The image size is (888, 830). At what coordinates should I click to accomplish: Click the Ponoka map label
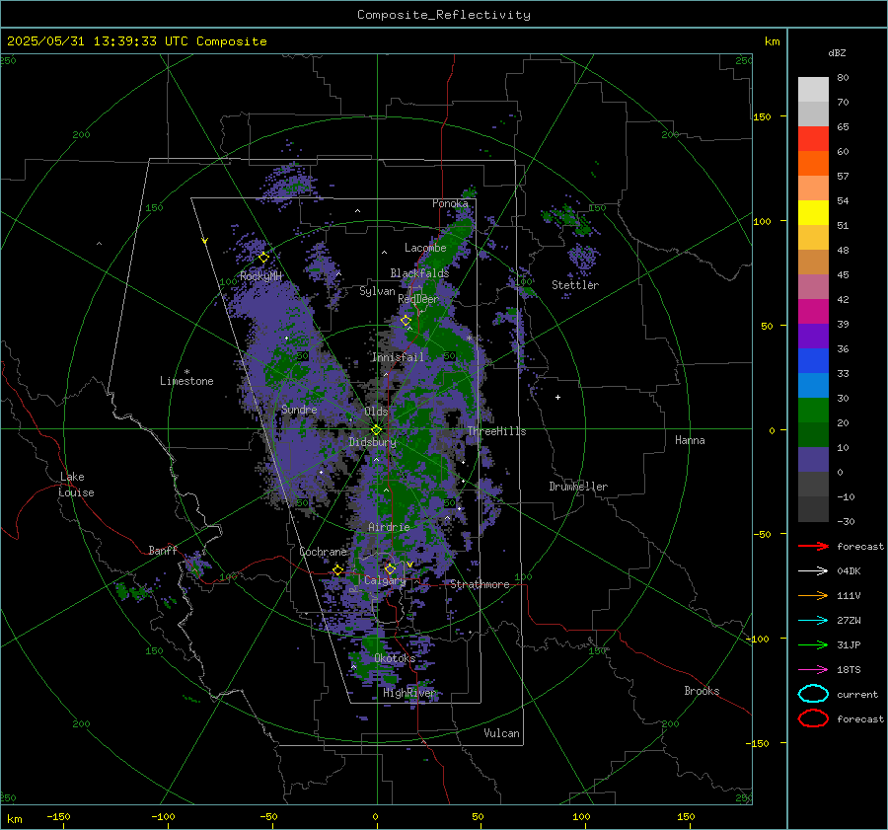click(x=450, y=203)
